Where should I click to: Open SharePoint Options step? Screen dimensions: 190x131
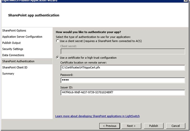pos(14,31)
